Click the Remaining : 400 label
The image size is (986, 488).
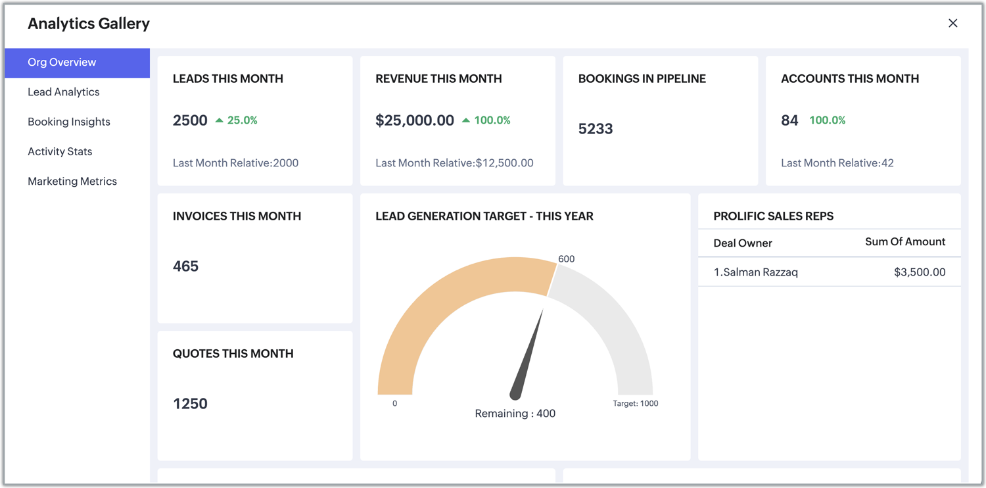[515, 413]
